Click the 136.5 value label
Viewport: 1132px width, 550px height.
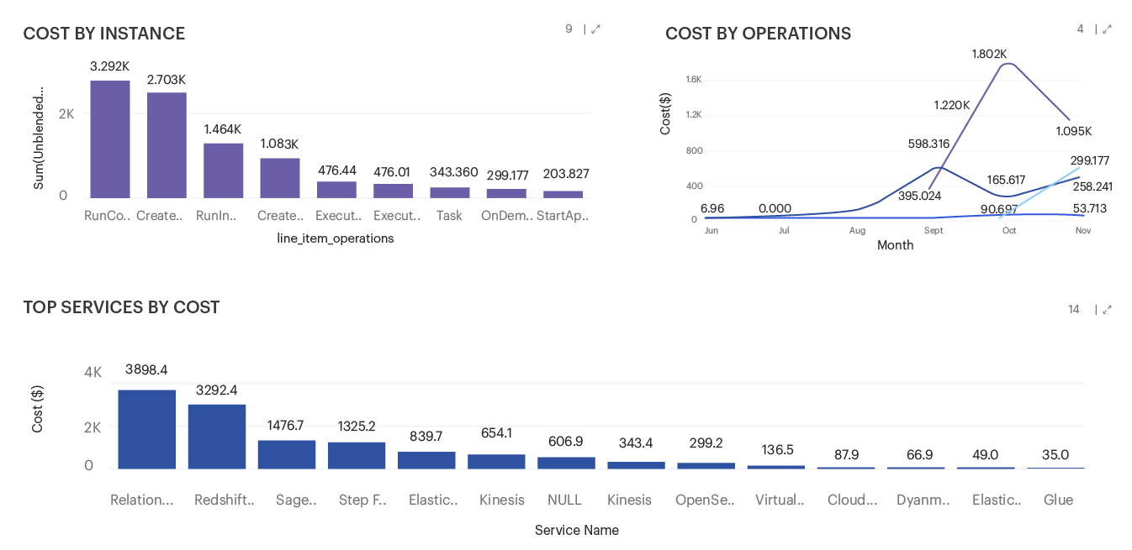(776, 449)
